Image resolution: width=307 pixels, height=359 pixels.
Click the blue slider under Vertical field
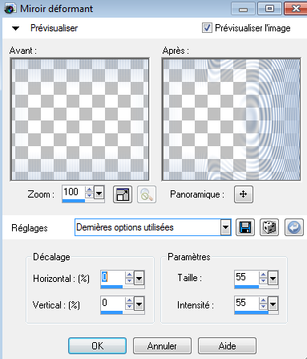(x=123, y=312)
